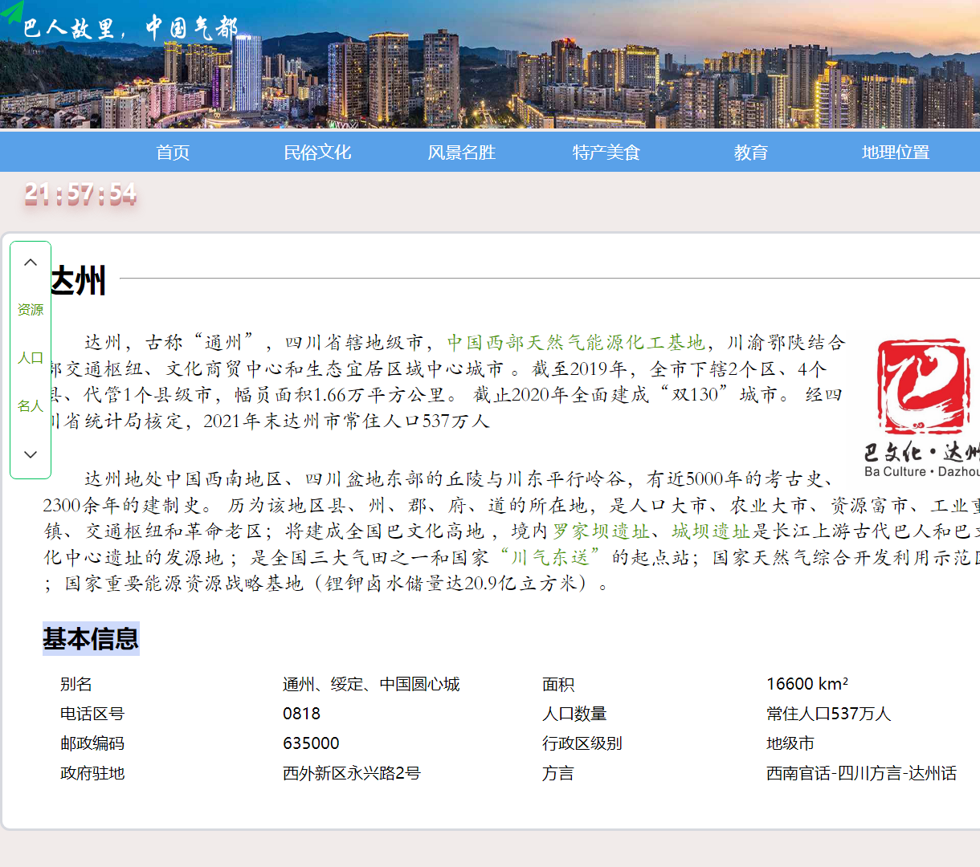This screenshot has width=980, height=867.
Task: Click the green paper plane icon
Action: (x=12, y=12)
